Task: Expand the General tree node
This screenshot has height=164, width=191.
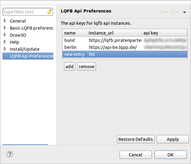Action: tap(5, 21)
